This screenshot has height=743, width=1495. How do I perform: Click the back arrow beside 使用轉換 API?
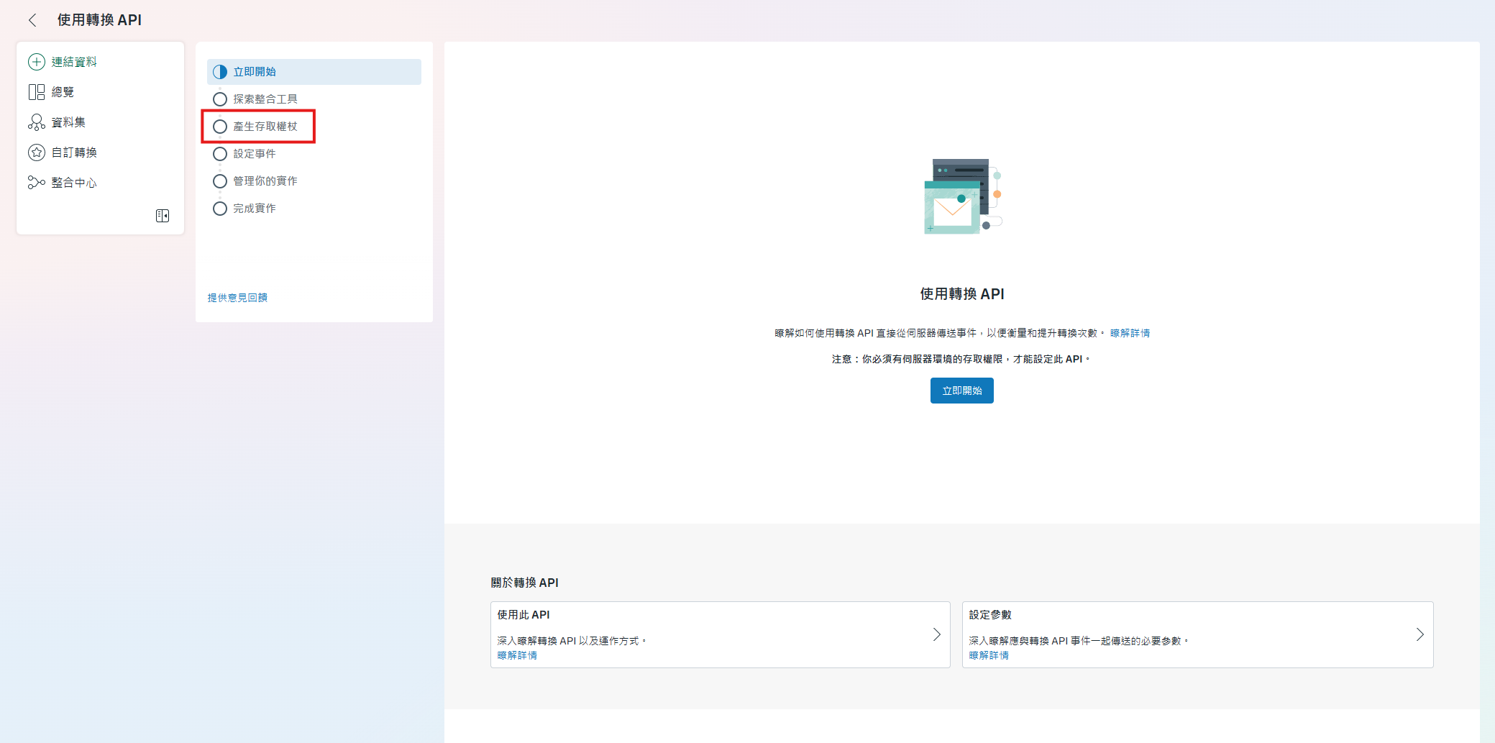(32, 20)
